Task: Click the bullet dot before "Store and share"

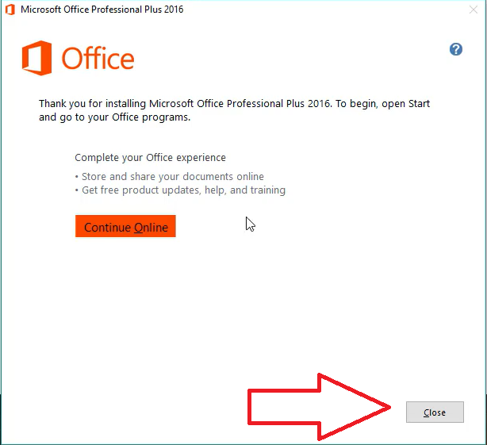Action: pyautogui.click(x=77, y=177)
